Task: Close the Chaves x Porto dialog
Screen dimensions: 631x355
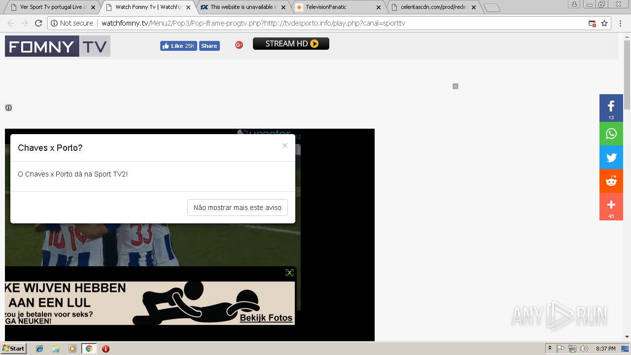Action: point(285,145)
